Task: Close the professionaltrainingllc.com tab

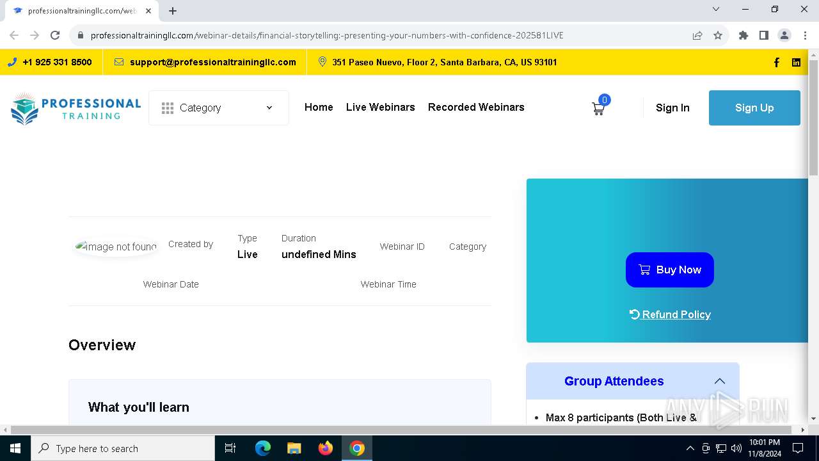Action: coord(148,11)
